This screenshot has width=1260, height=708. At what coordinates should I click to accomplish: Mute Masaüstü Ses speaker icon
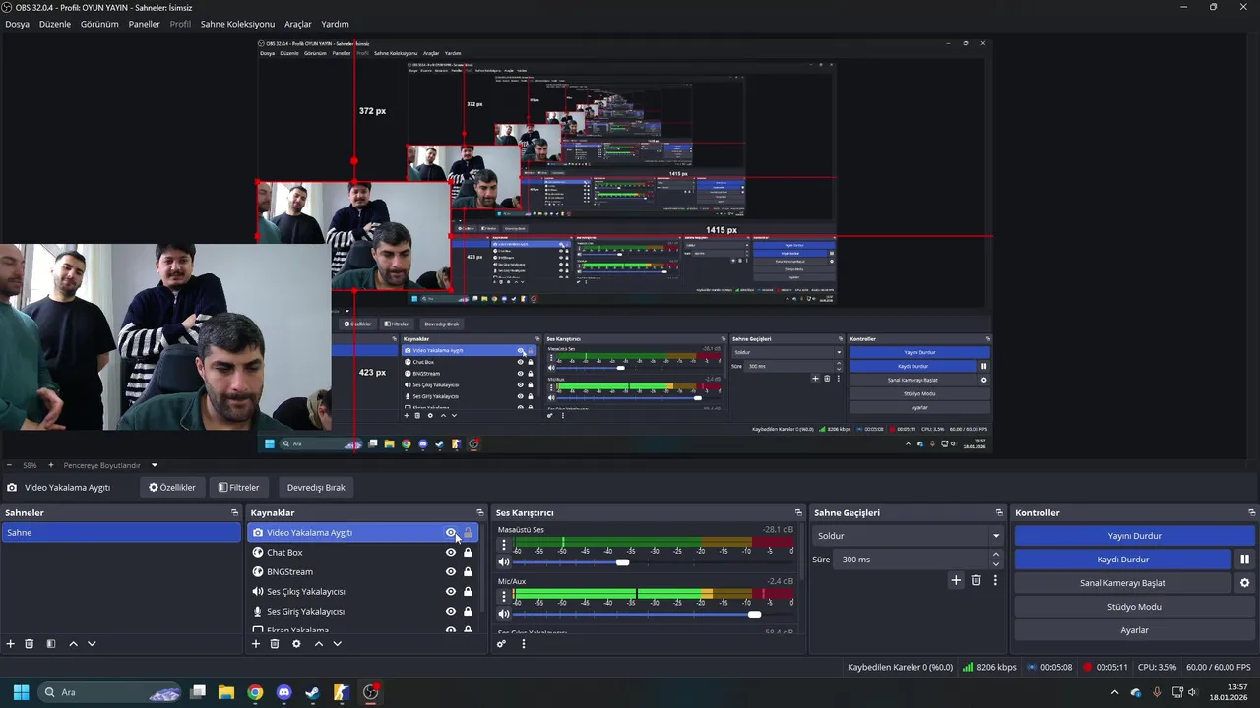pyautogui.click(x=504, y=562)
